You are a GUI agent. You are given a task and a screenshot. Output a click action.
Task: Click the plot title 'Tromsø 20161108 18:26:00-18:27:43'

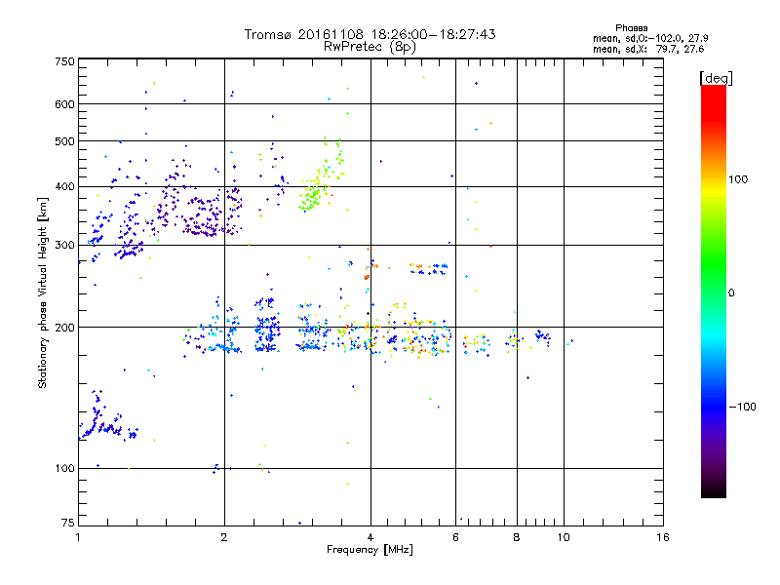(370, 34)
